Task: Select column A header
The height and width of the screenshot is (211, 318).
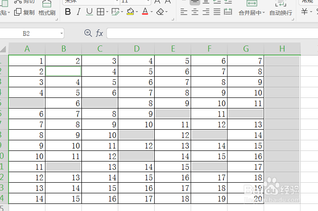Action: 27,49
